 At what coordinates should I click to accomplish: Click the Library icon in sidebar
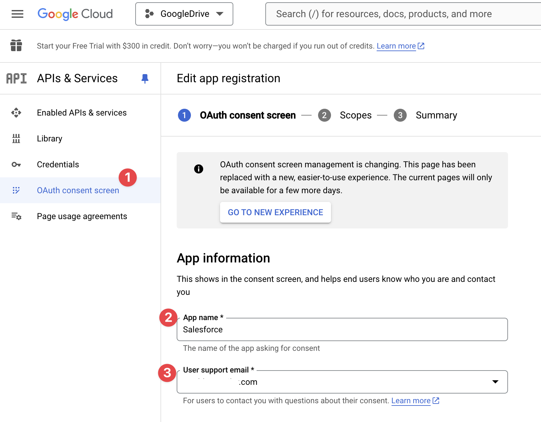click(16, 139)
